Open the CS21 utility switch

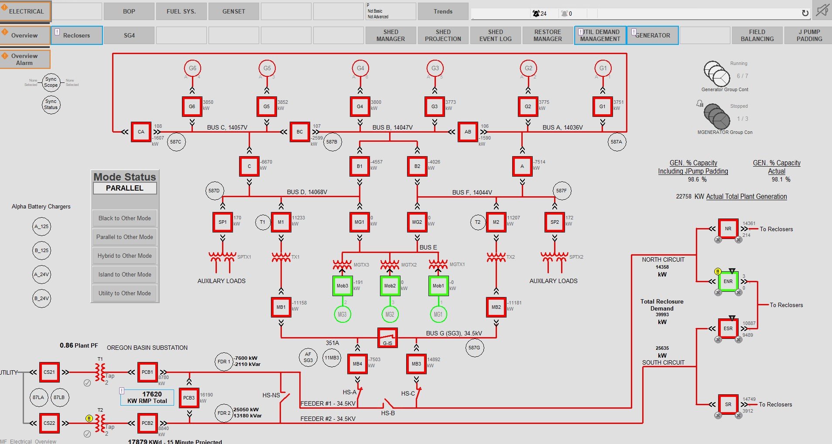[x=49, y=372]
